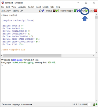Click the green Run arrow icon
The width and height of the screenshot is (98, 107).
(86, 11)
